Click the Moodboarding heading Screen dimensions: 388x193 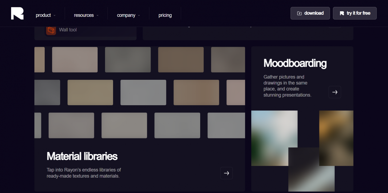coord(295,63)
